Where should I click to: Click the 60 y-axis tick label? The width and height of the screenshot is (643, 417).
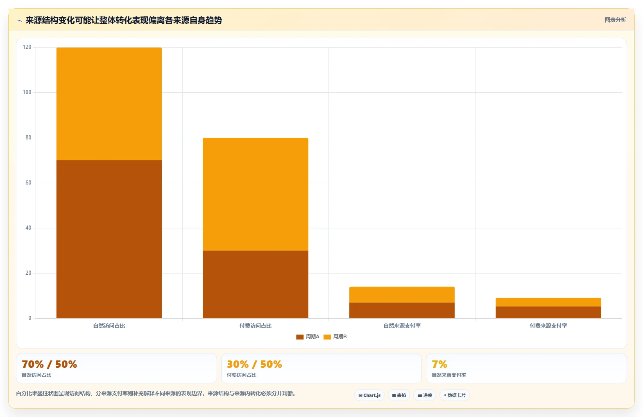tap(28, 183)
